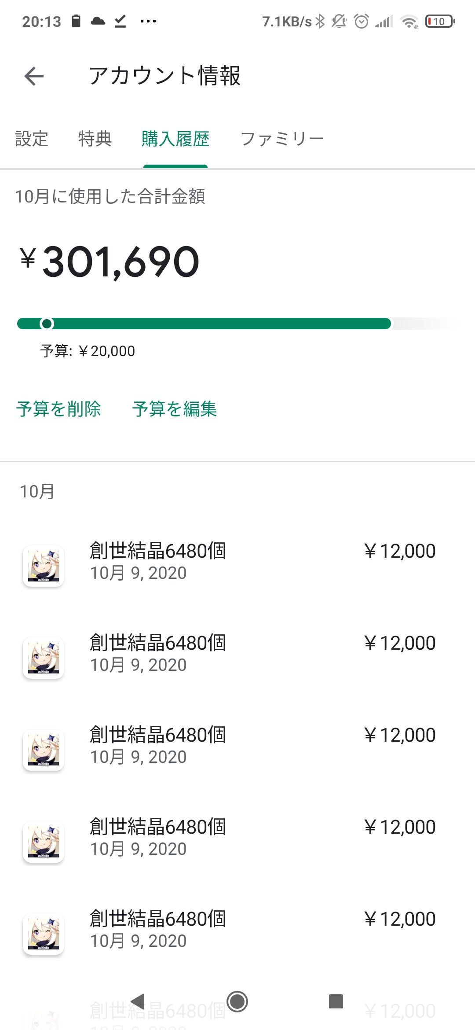The image size is (475, 1030).
Task: Tap the 予算を削除 link
Action: [58, 409]
